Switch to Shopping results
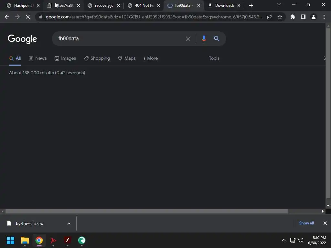Image resolution: width=331 pixels, height=248 pixels. coord(97,58)
